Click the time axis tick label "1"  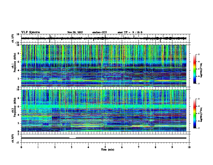(38, 147)
